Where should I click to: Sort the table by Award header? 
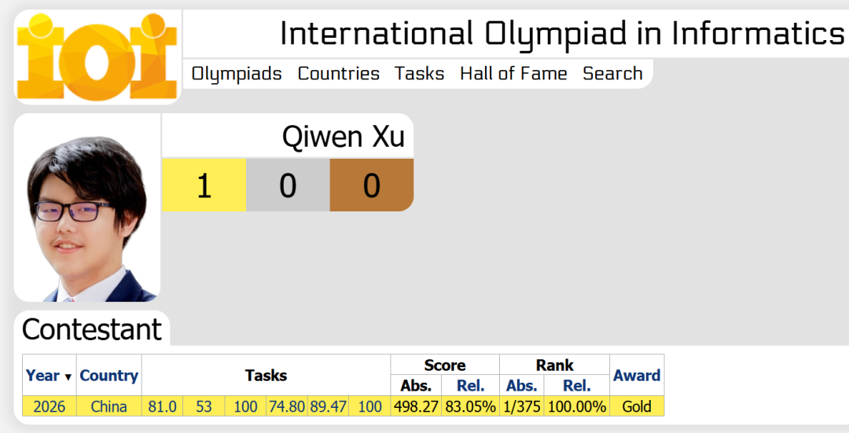pos(637,375)
